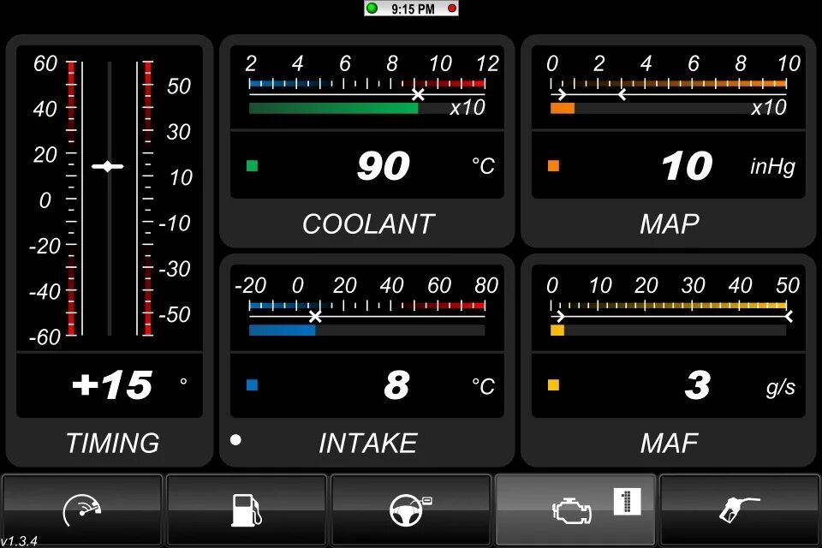The height and width of the screenshot is (548, 822).
Task: Click the 60 mark on timing scale
Action: tap(45, 63)
